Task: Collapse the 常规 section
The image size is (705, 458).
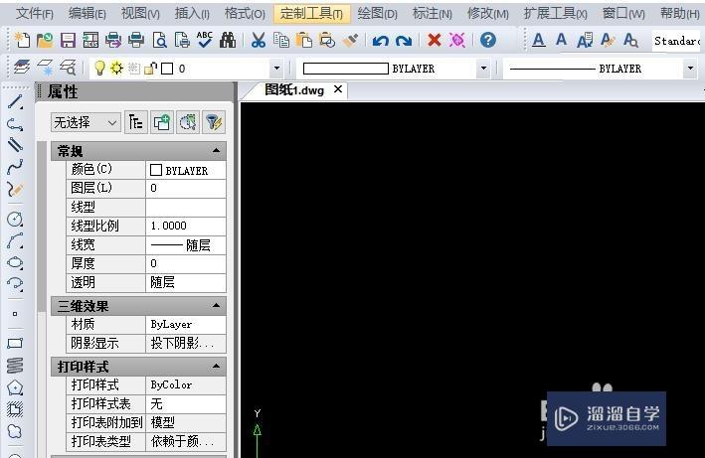Action: tap(216, 150)
